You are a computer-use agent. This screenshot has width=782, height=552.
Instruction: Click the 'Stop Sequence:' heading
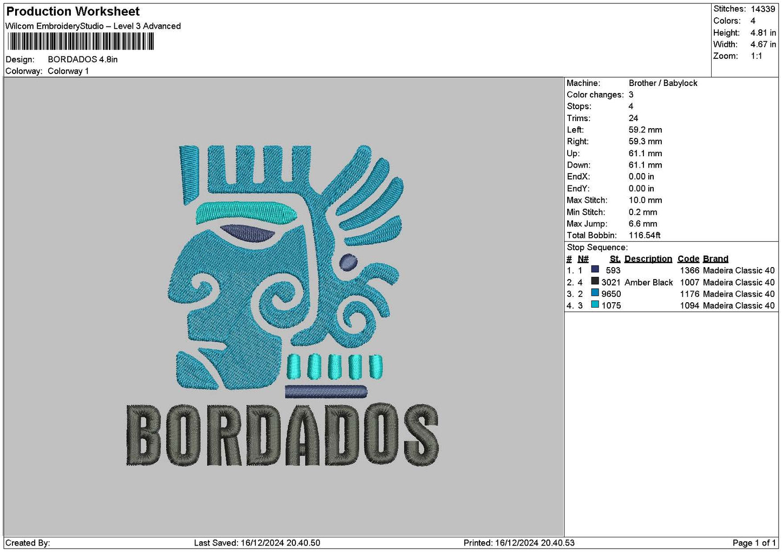click(x=597, y=248)
